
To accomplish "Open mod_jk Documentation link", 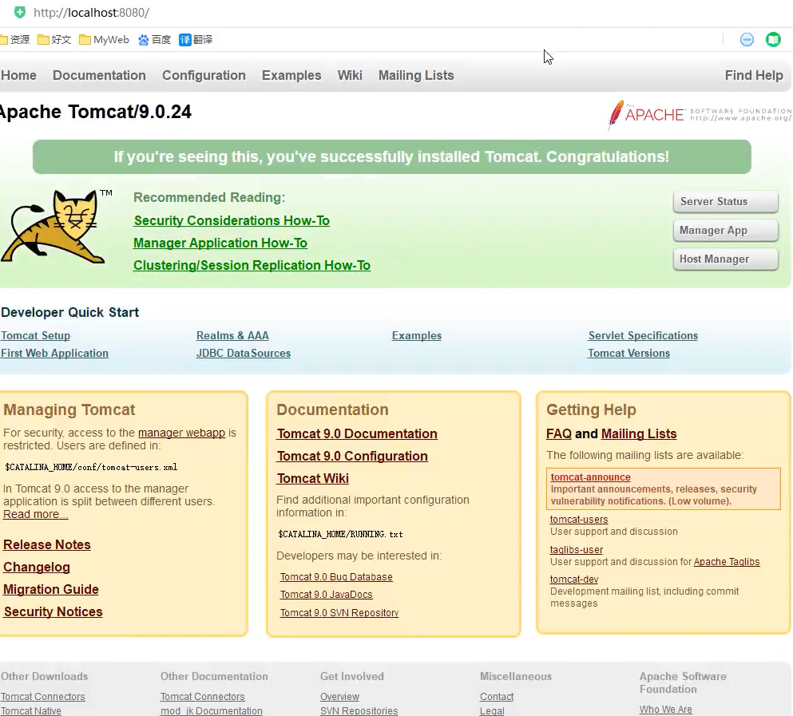I will point(212,710).
